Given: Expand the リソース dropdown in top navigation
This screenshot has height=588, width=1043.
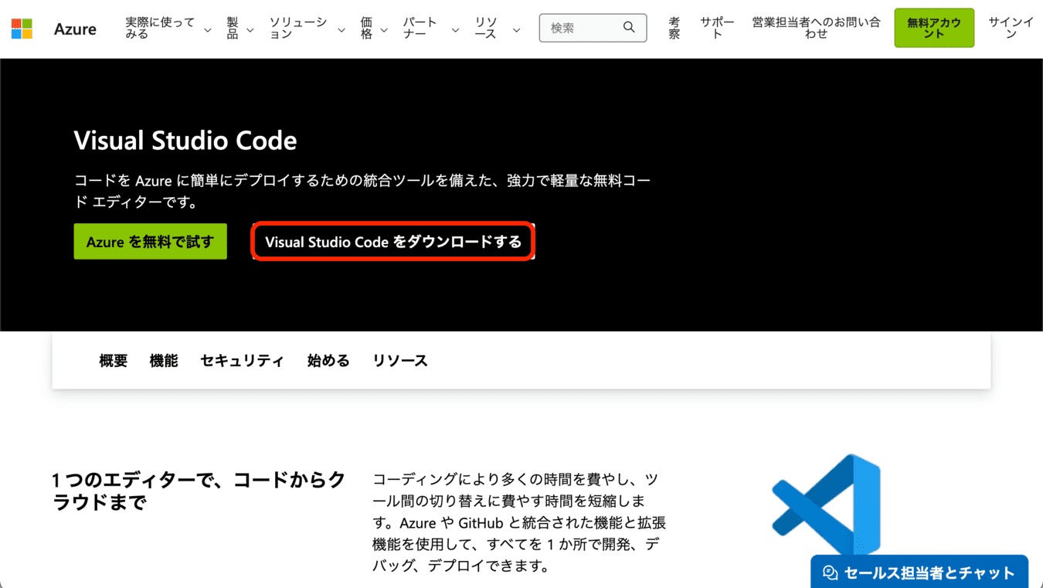Looking at the screenshot, I should pyautogui.click(x=498, y=29).
